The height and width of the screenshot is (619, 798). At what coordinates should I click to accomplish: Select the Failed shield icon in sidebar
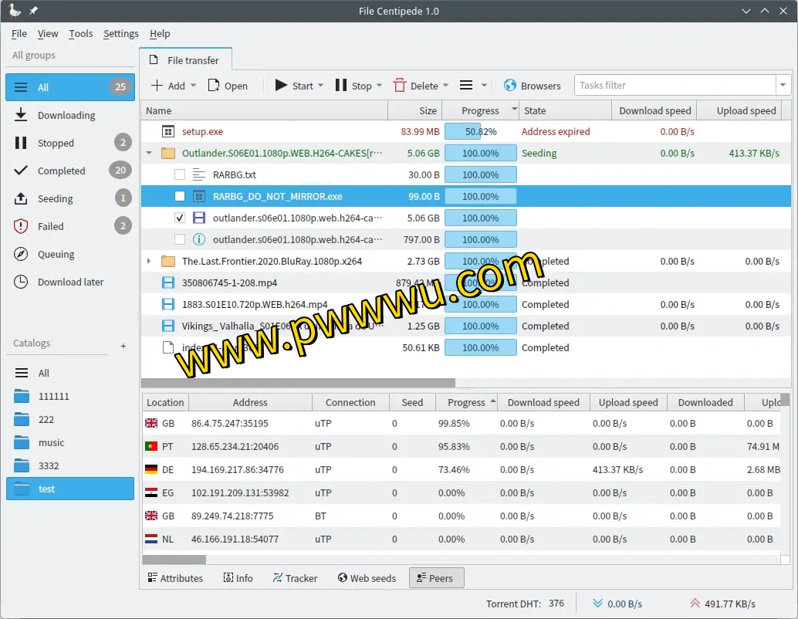coord(22,226)
